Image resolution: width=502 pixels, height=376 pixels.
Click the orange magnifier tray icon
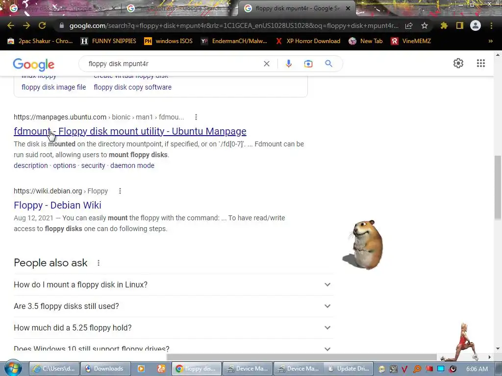pos(417,369)
